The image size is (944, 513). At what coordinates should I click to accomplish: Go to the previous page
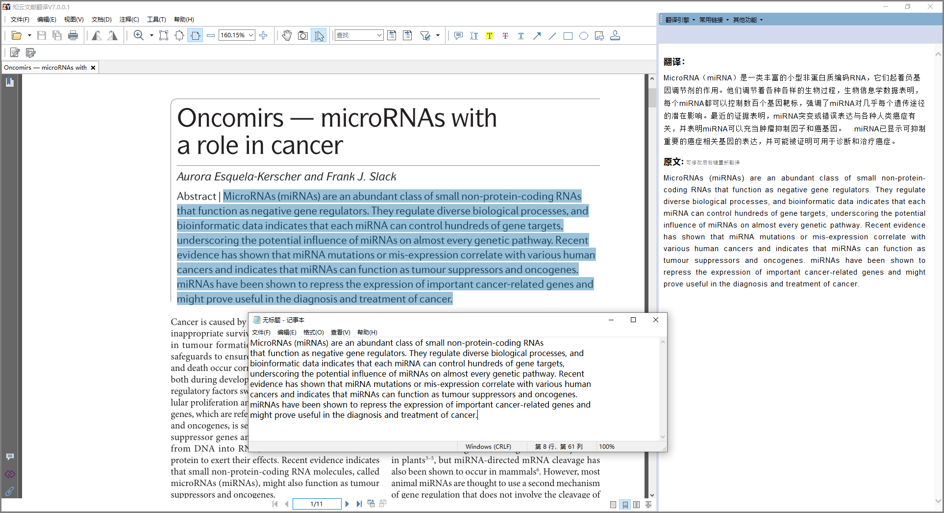coord(287,504)
